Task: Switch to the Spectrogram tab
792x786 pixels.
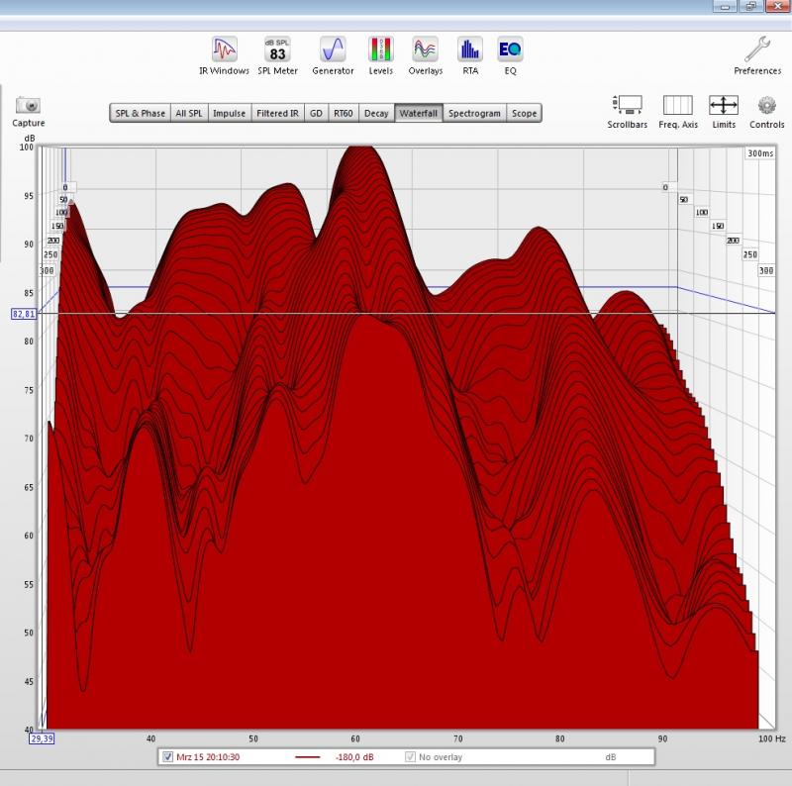Action: pyautogui.click(x=474, y=113)
